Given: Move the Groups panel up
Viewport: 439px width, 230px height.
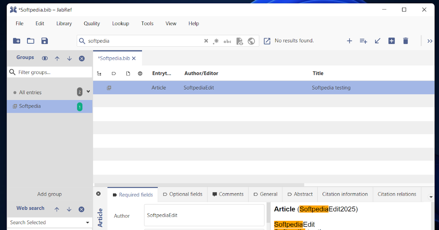Looking at the screenshot, I should [57, 58].
